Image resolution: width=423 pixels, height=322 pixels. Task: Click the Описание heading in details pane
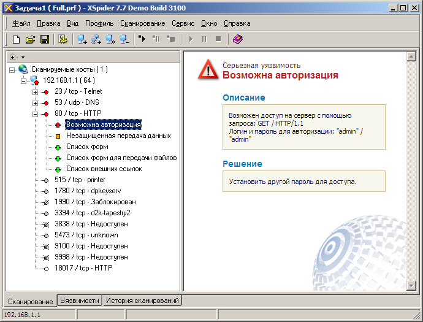[244, 98]
